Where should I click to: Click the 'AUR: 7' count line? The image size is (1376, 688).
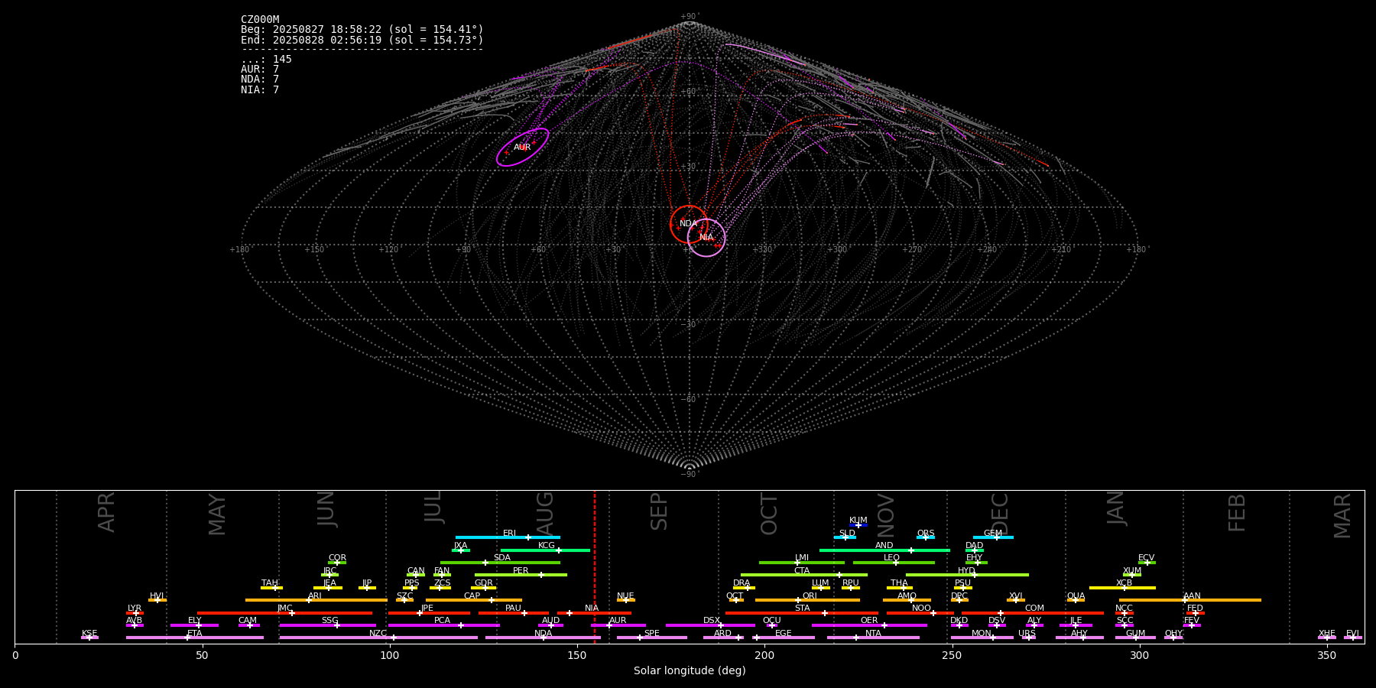coord(260,70)
